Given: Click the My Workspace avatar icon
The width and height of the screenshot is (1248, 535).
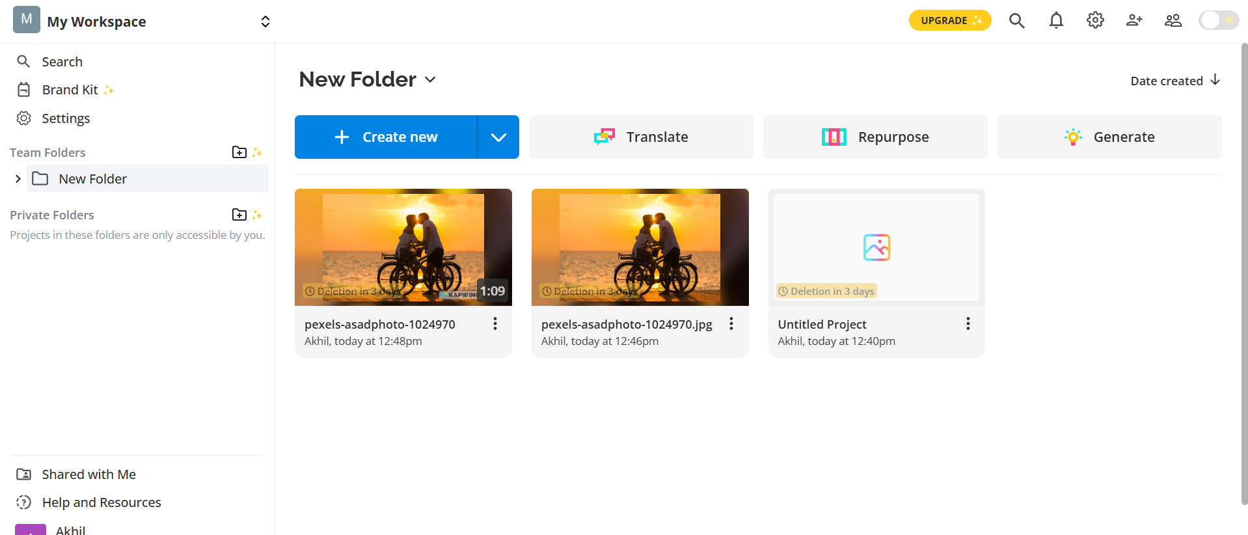Looking at the screenshot, I should point(27,20).
